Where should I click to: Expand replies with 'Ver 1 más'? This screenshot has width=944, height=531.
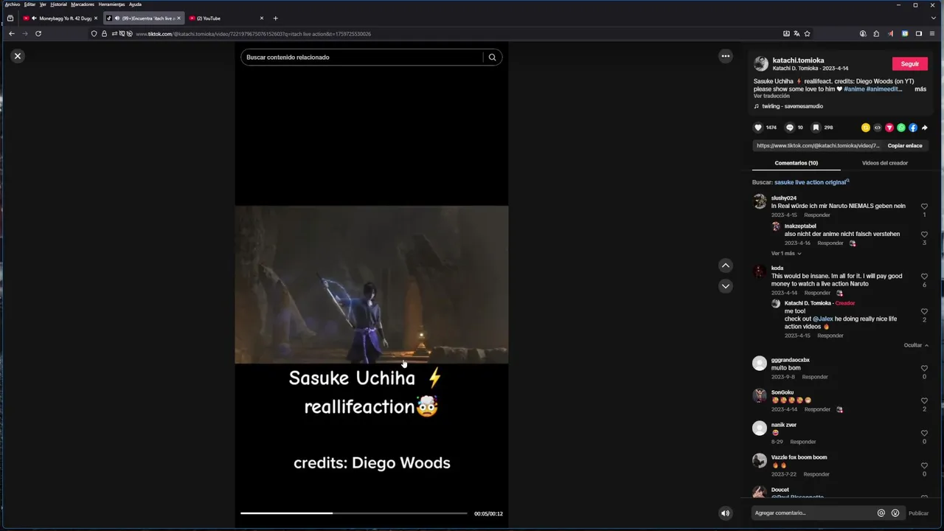786,254
